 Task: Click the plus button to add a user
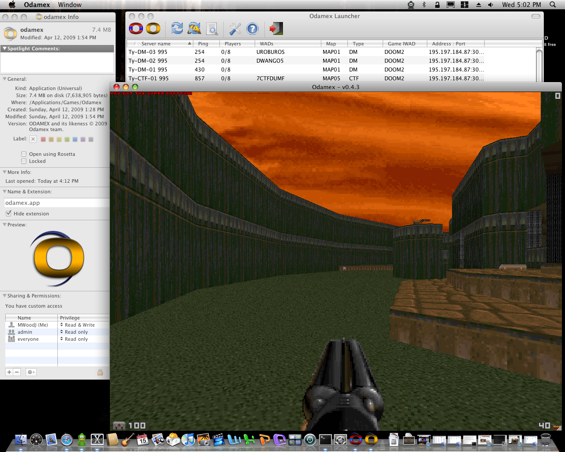click(9, 372)
